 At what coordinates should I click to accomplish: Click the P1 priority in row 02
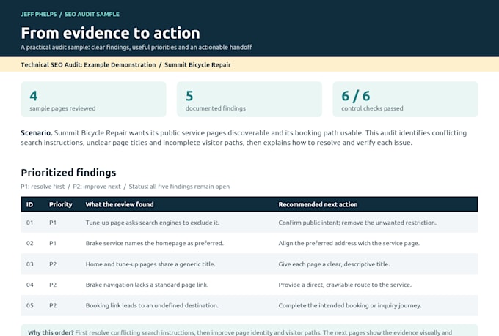coord(53,243)
